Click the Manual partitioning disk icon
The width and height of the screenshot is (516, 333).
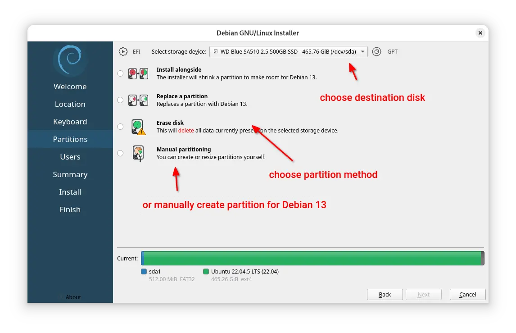pyautogui.click(x=138, y=154)
